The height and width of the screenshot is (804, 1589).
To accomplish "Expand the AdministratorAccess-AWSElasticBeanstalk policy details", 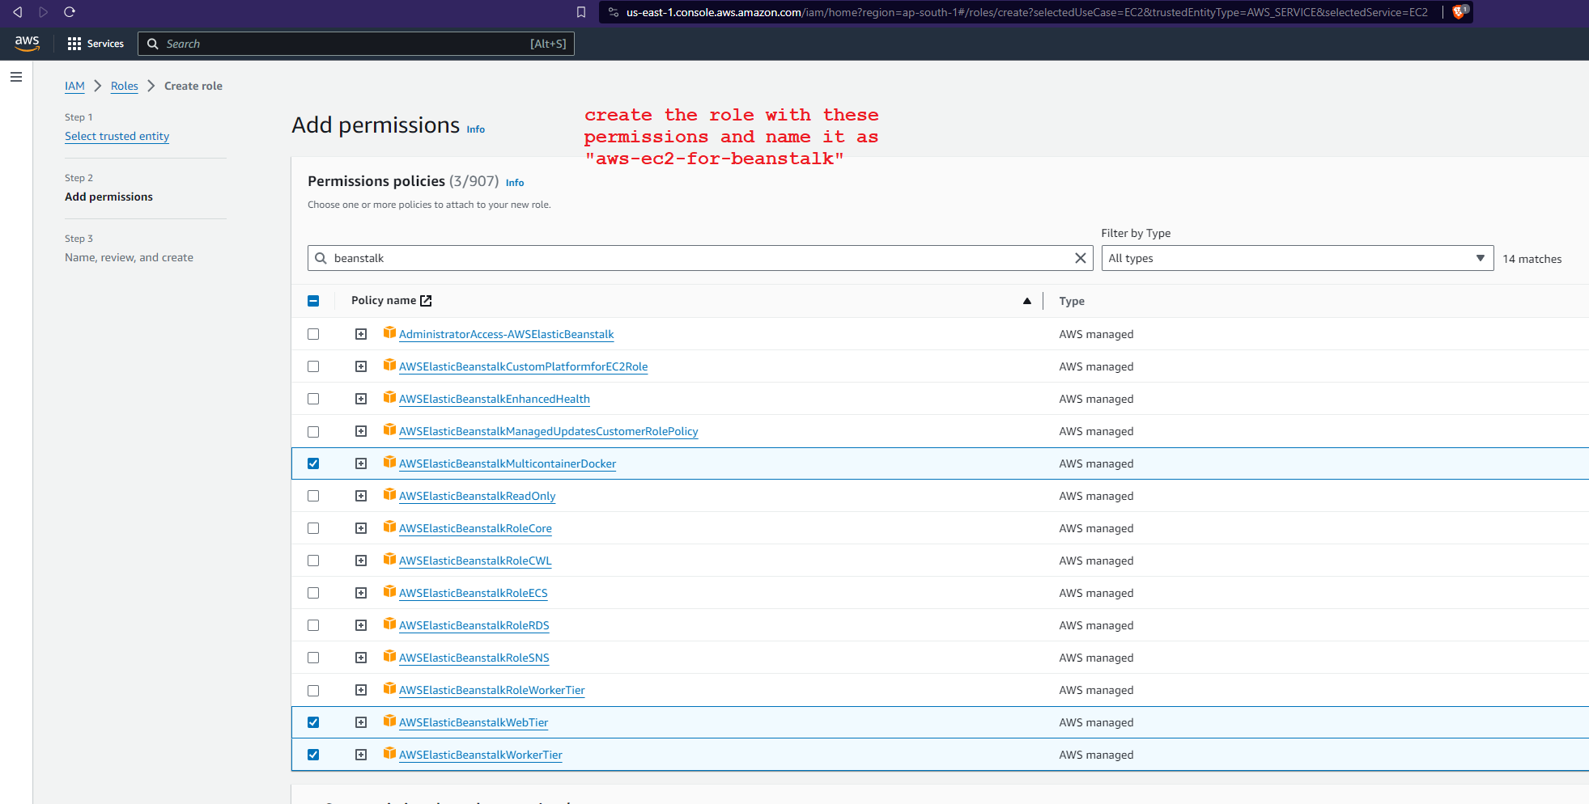I will pos(361,334).
